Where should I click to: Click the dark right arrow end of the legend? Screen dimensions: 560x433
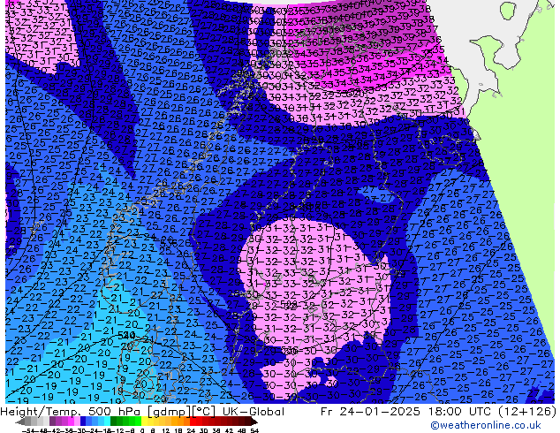point(254,422)
